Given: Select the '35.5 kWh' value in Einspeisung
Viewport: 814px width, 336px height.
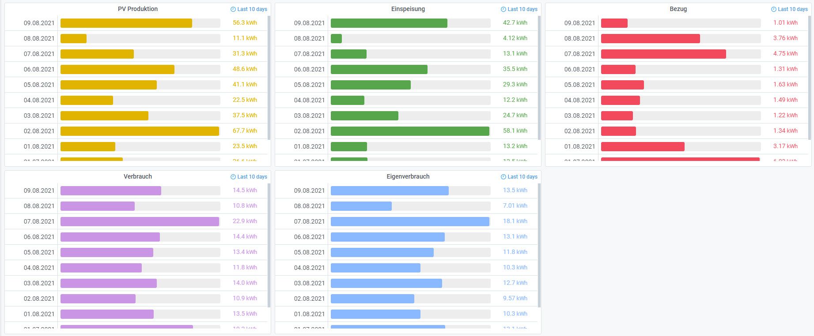Looking at the screenshot, I should 515,69.
